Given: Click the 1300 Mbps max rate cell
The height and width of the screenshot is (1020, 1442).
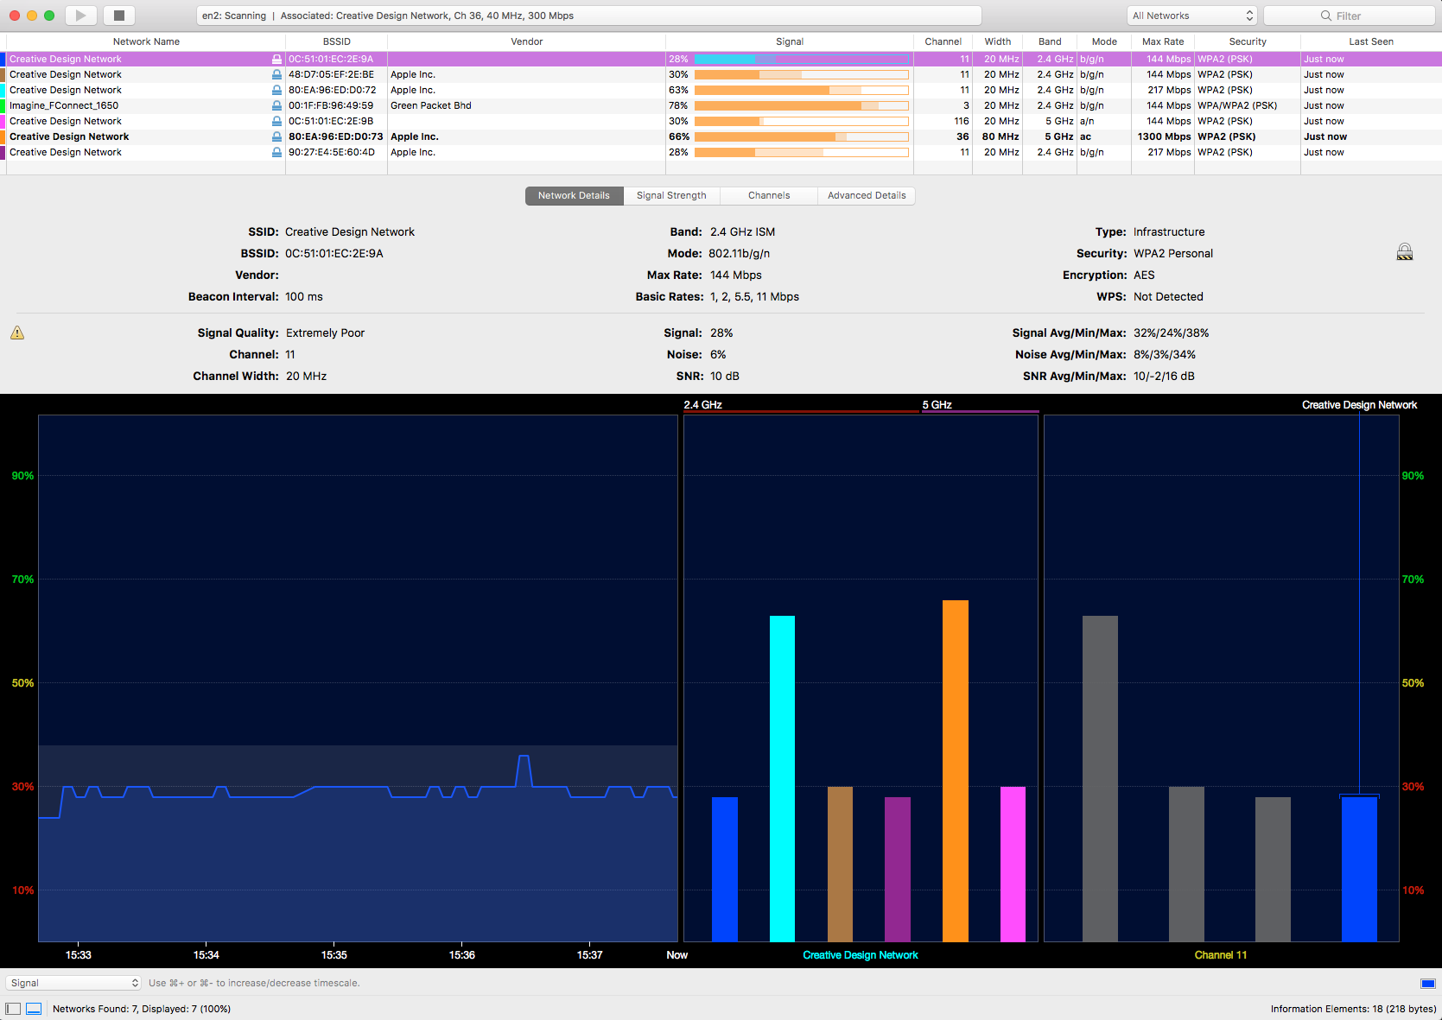Looking at the screenshot, I should point(1164,136).
